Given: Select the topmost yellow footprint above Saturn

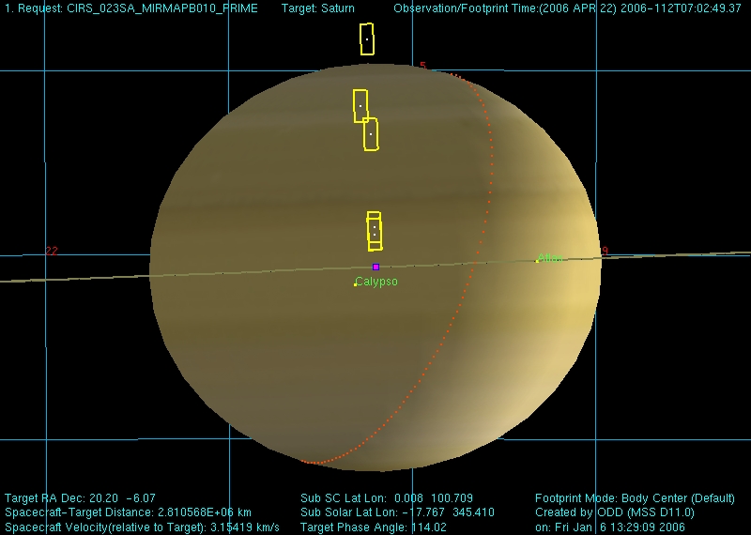Looking at the screenshot, I should coord(367,39).
